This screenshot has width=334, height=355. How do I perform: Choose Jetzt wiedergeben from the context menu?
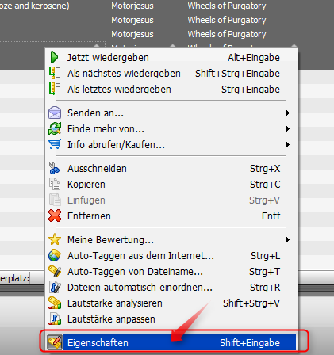click(x=171, y=57)
